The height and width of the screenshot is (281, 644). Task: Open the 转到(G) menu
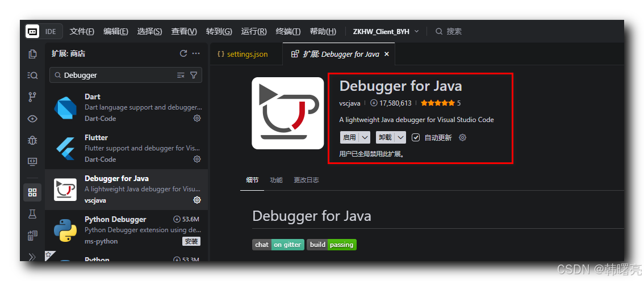point(219,32)
